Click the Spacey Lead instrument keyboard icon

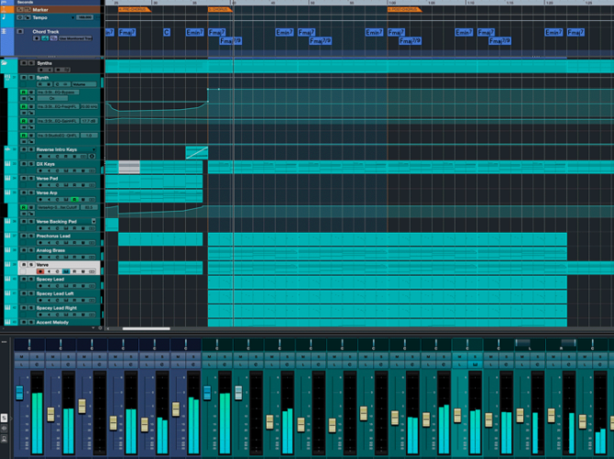point(7,279)
